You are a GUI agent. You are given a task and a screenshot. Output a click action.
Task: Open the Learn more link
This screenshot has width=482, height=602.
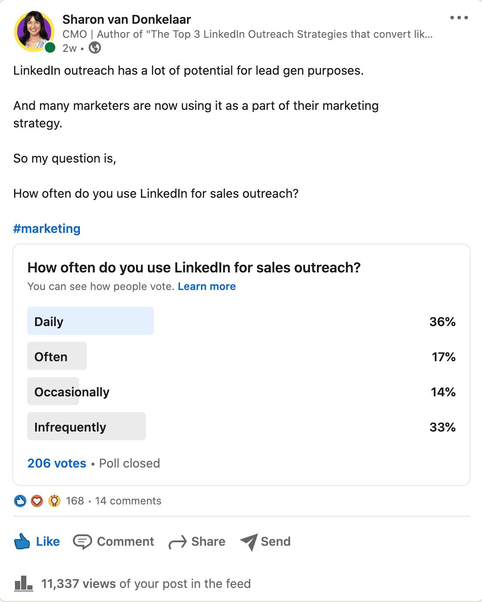pos(207,286)
